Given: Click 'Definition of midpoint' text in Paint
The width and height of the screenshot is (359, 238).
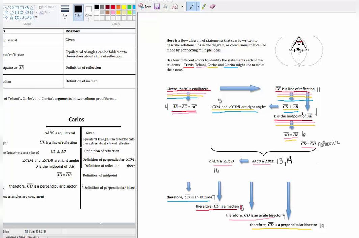Looking at the screenshot, I should pos(100,175).
